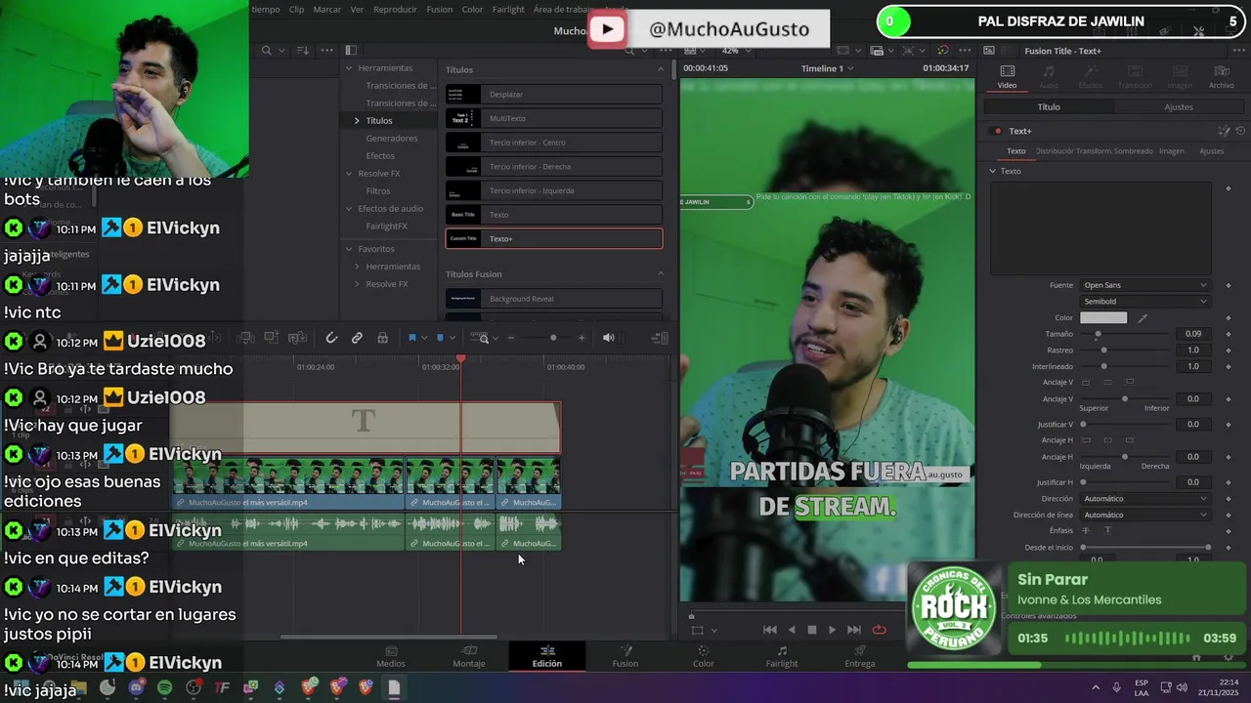
Task: Toggle timeline snapping with the magnet icon
Action: (331, 338)
